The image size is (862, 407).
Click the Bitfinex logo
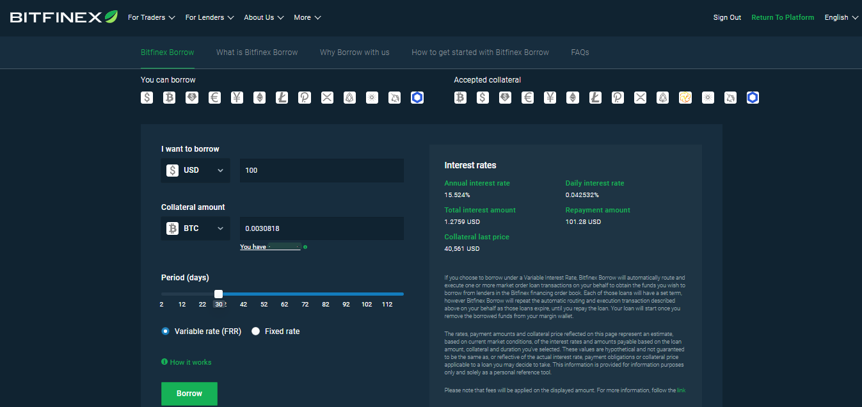coord(63,17)
